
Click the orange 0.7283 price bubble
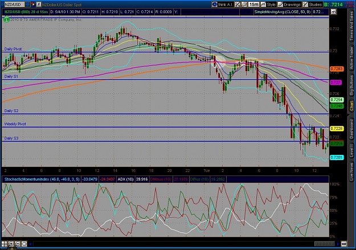(337, 69)
